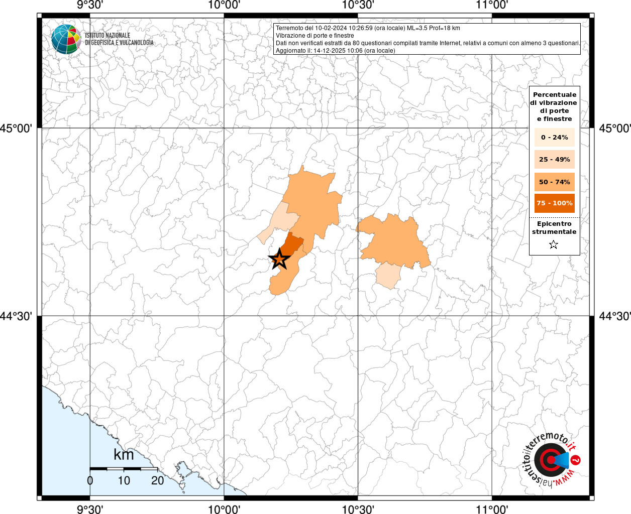Click the bottom 11°00' longitude label

[492, 509]
